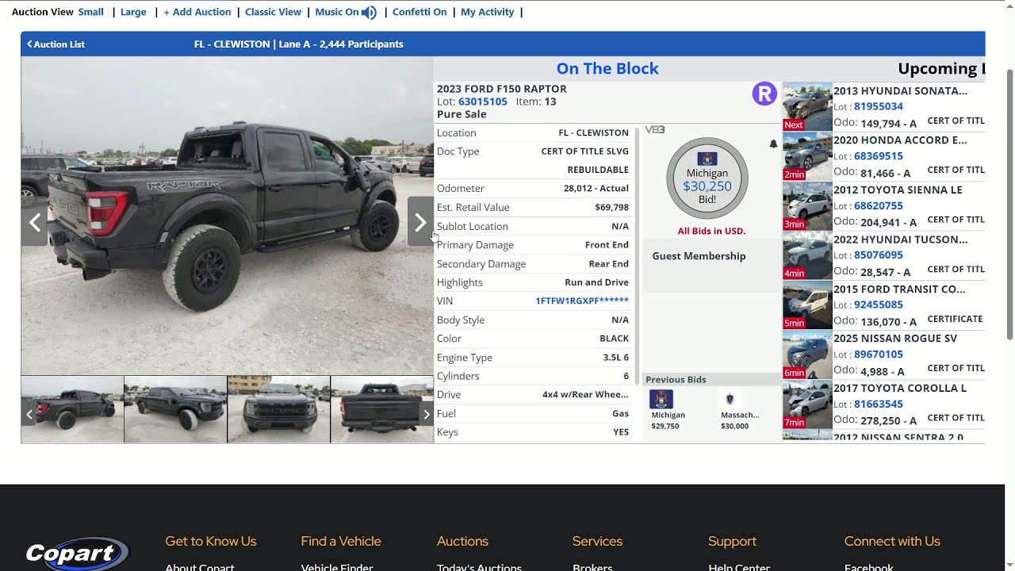Viewport: 1015px width, 571px height.
Task: Click Michigan flag in current bid circle
Action: [x=707, y=159]
